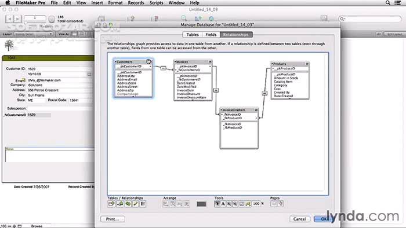Viewport: 406px width, 228px height.
Task: Click the Delete Record icon in main toolbar
Action: pos(155,19)
